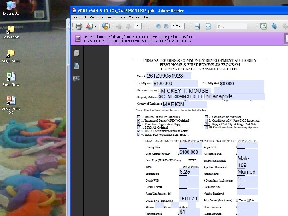Screen dimensions: 288x216
Task: Go to previous page with up arrow
Action: coord(119,27)
